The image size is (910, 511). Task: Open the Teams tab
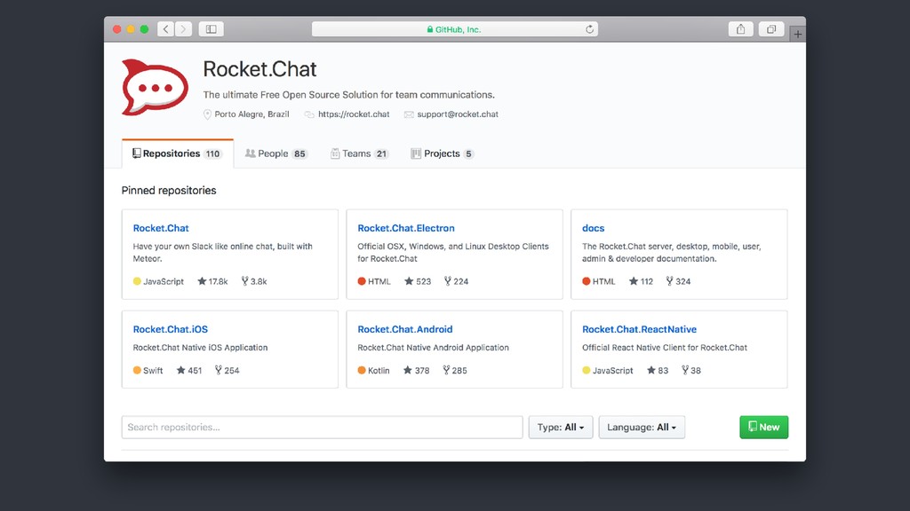point(359,153)
